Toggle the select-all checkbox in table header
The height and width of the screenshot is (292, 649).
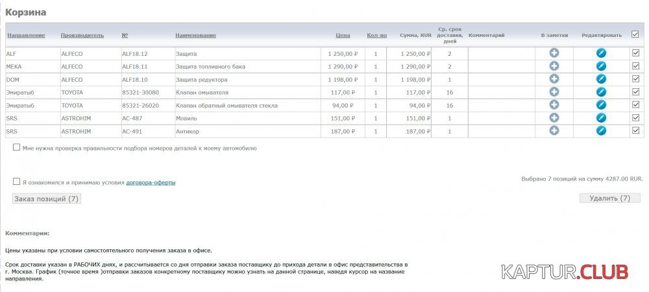click(635, 35)
